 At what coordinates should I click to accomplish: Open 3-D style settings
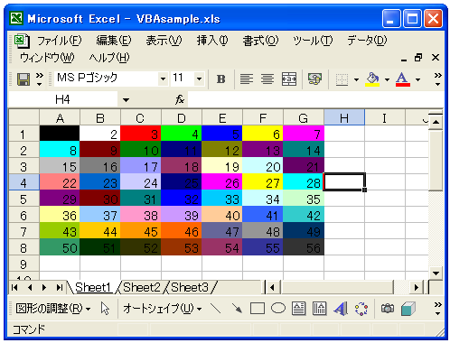coord(408,309)
